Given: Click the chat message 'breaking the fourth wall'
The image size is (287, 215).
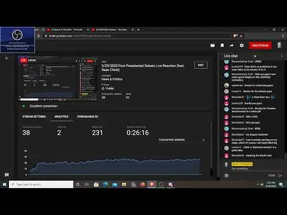Looking at the screenshot, I should (x=258, y=155).
